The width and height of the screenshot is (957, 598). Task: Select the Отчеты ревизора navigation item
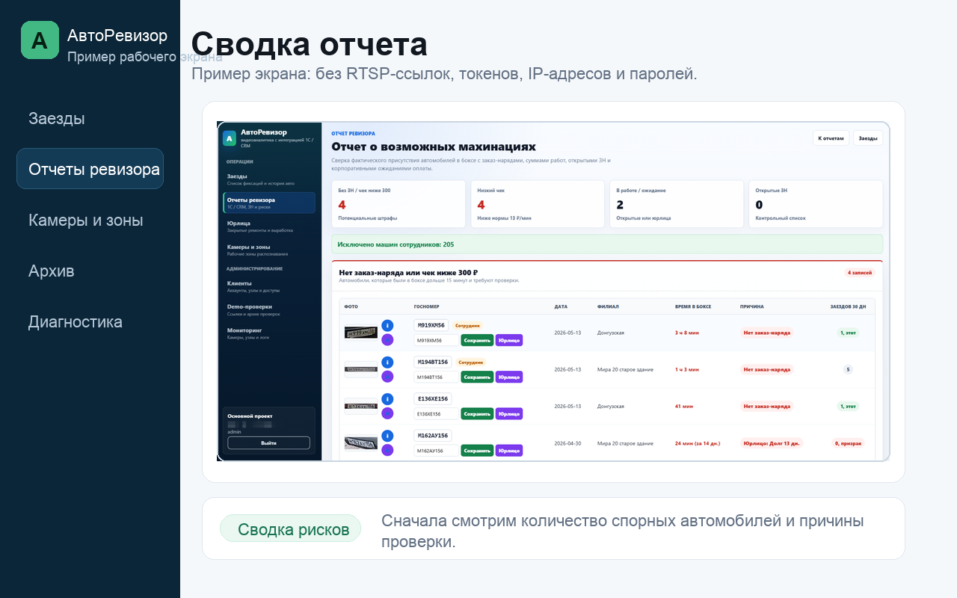(x=90, y=169)
